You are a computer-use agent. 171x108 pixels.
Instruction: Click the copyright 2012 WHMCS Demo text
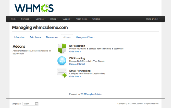(138, 103)
